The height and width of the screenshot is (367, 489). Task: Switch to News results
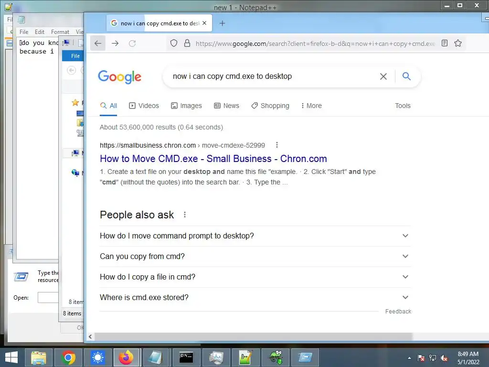[x=227, y=106]
